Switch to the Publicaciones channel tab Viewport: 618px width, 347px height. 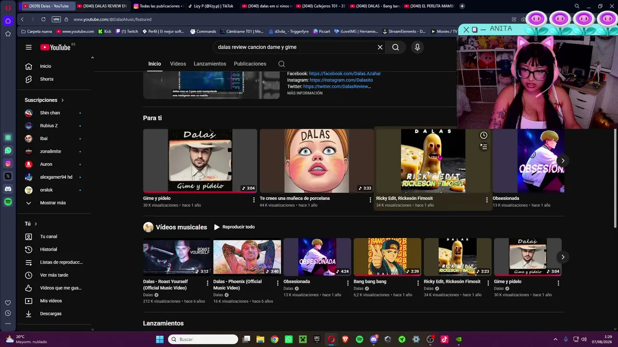pos(250,64)
